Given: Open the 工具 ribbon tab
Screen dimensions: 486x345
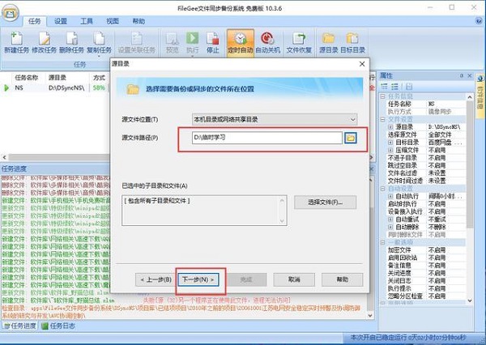Looking at the screenshot, I should [x=87, y=21].
